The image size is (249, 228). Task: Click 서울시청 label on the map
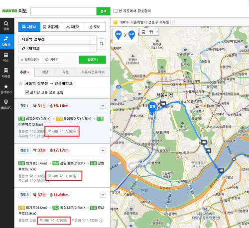164,95
